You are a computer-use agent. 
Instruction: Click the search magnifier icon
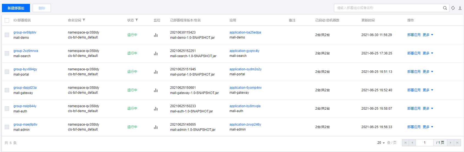[x=445, y=8]
